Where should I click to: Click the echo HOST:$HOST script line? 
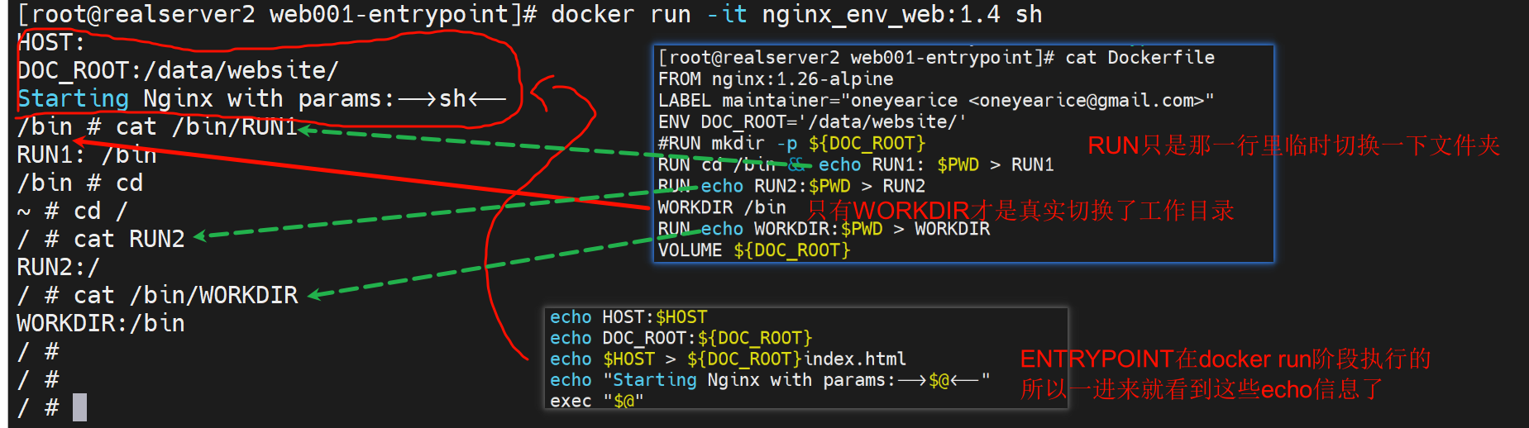pos(628,317)
